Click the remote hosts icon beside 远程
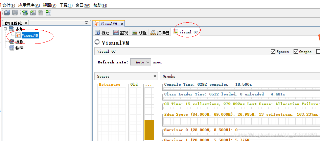This screenshot has height=141, width=320. (x=12, y=42)
